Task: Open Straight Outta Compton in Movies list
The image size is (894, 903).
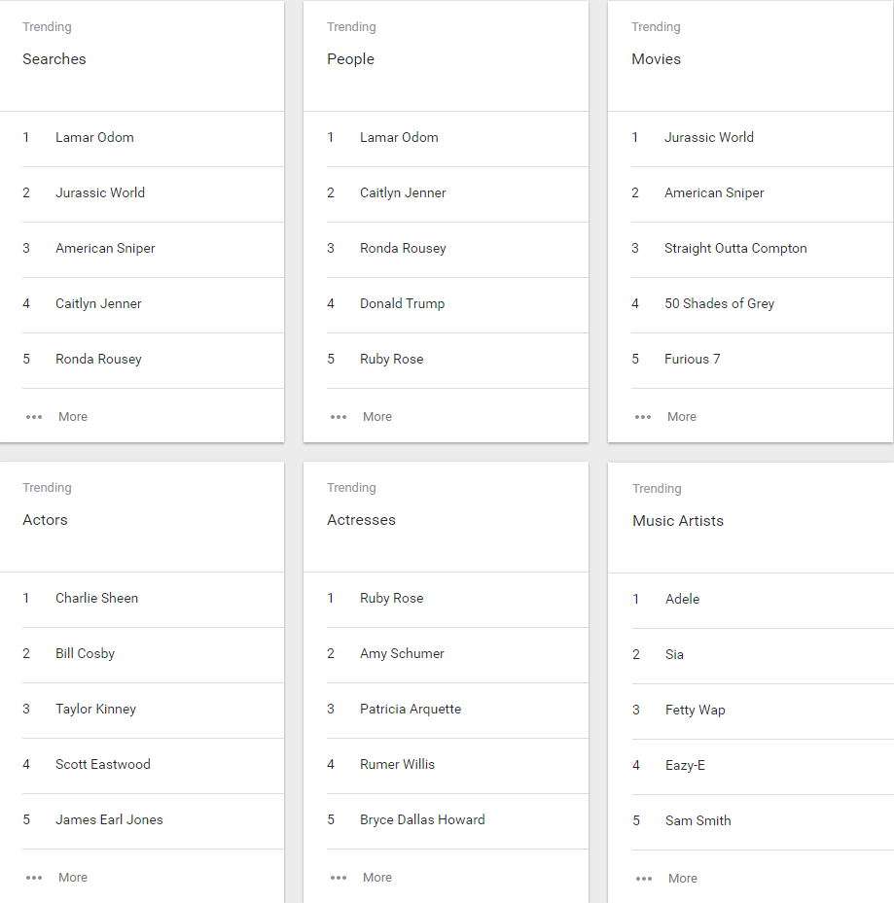Action: 735,248
